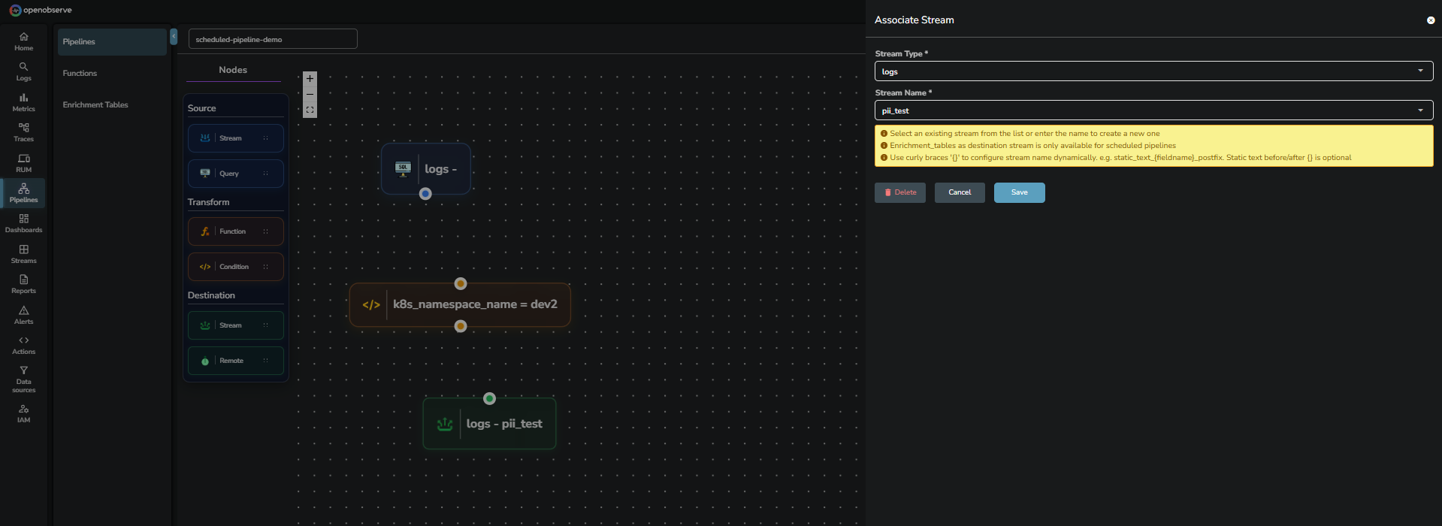1442x526 pixels.
Task: Click the zoom out minus control
Action: coord(310,95)
